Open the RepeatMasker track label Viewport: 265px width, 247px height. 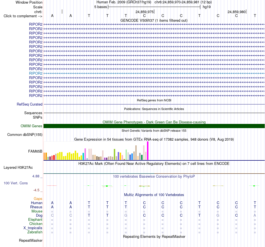31,240
